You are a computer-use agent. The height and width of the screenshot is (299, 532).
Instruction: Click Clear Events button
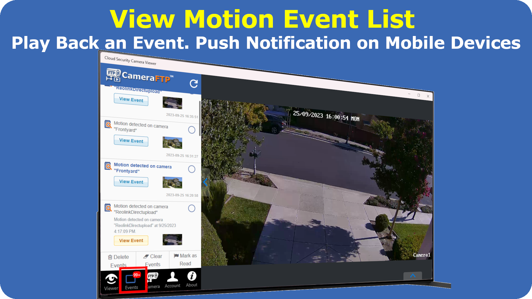click(x=153, y=260)
